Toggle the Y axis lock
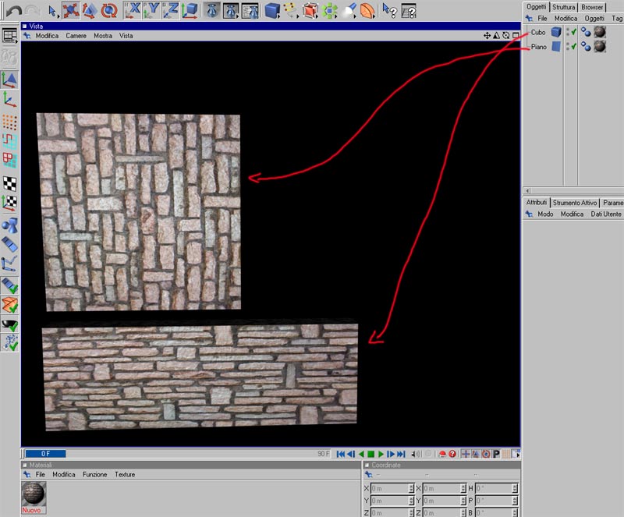Viewport: 624px width, 517px height. coord(151,11)
